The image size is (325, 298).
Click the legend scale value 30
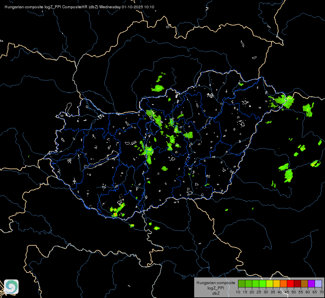266,292
